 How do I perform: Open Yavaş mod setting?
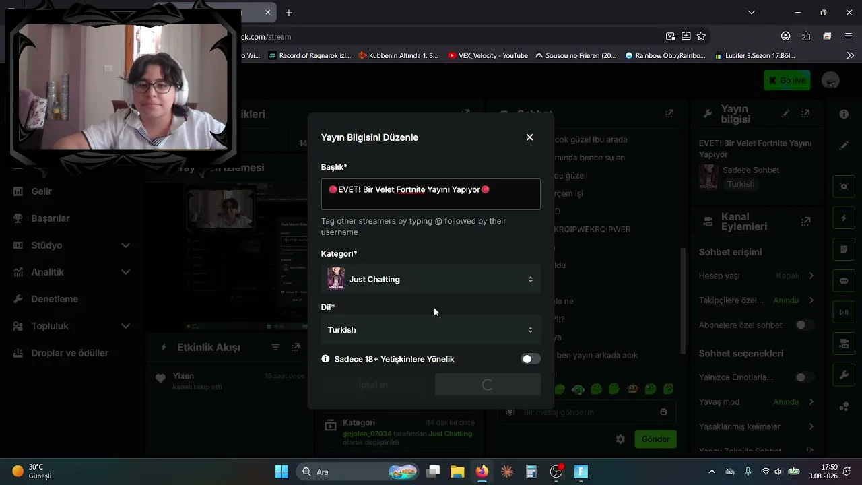756,402
